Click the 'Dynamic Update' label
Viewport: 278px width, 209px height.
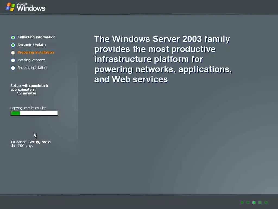tap(31, 45)
